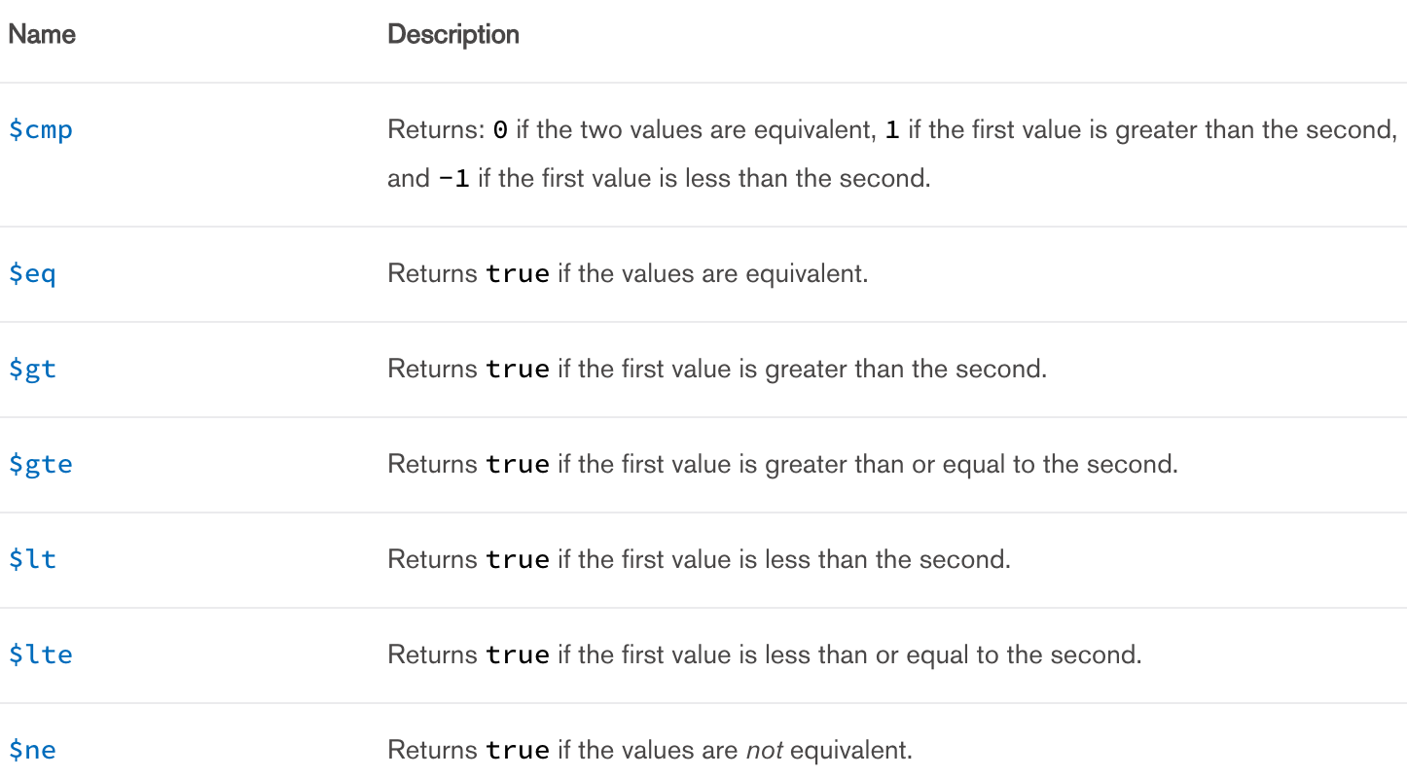Open the $ne operator link
The image size is (1407, 778).
(33, 751)
